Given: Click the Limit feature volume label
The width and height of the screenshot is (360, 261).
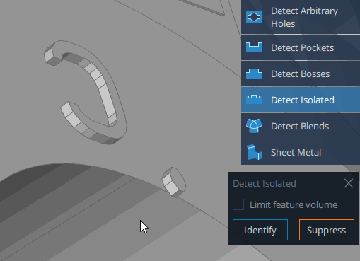Looking at the screenshot, I should pos(294,204).
